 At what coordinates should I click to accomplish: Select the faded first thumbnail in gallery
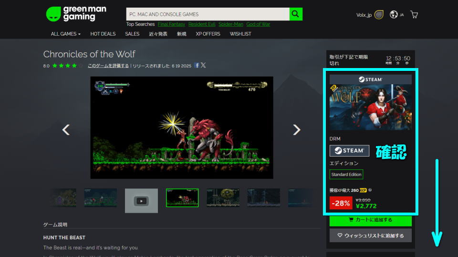[63, 198]
